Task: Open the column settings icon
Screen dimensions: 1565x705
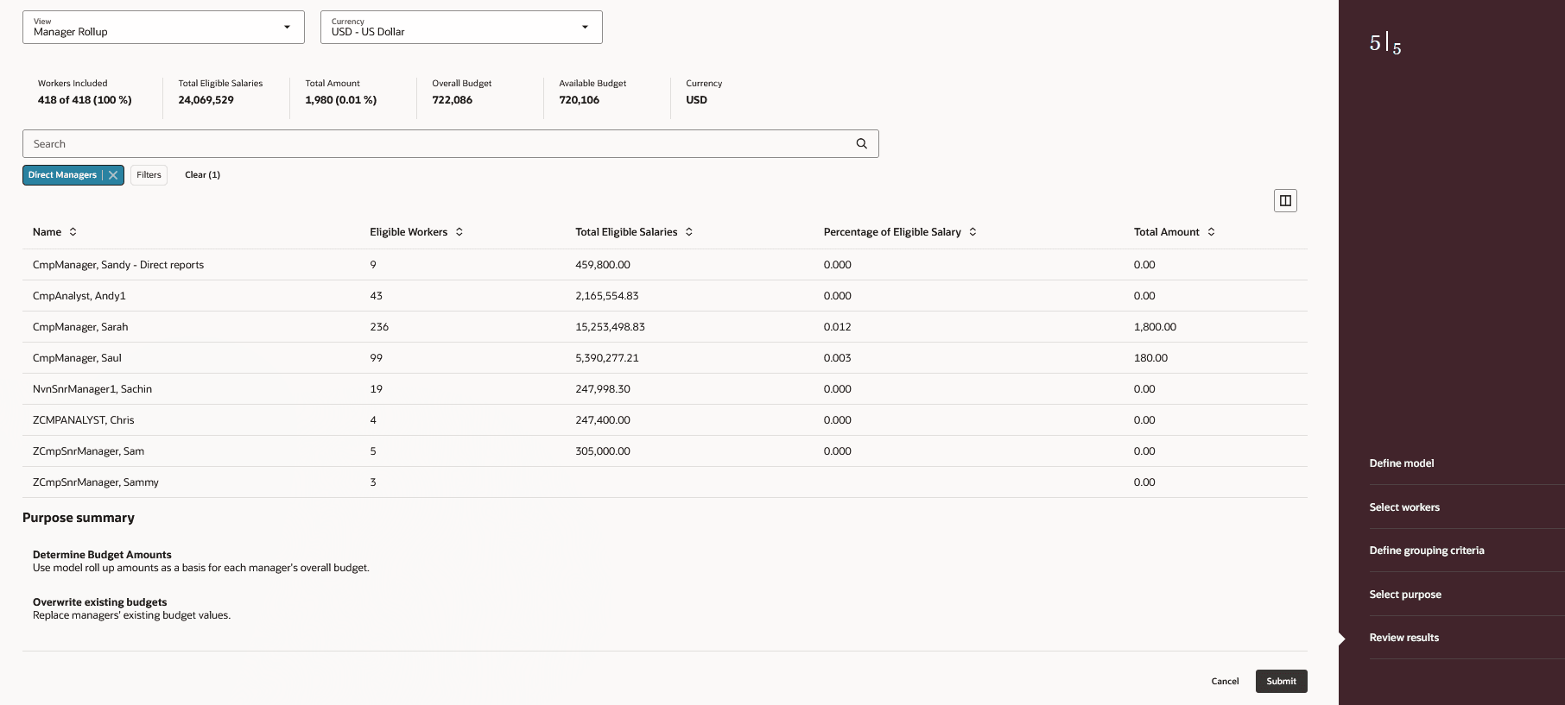Action: point(1285,201)
